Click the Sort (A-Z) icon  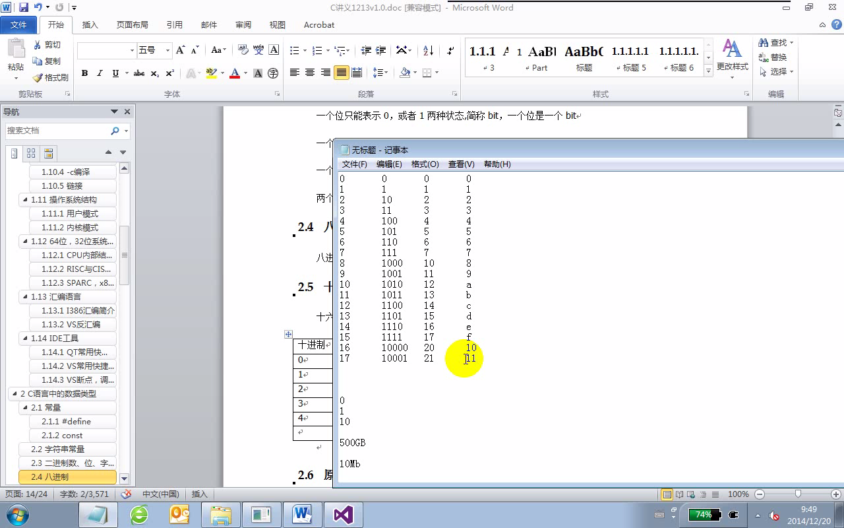[x=428, y=50]
